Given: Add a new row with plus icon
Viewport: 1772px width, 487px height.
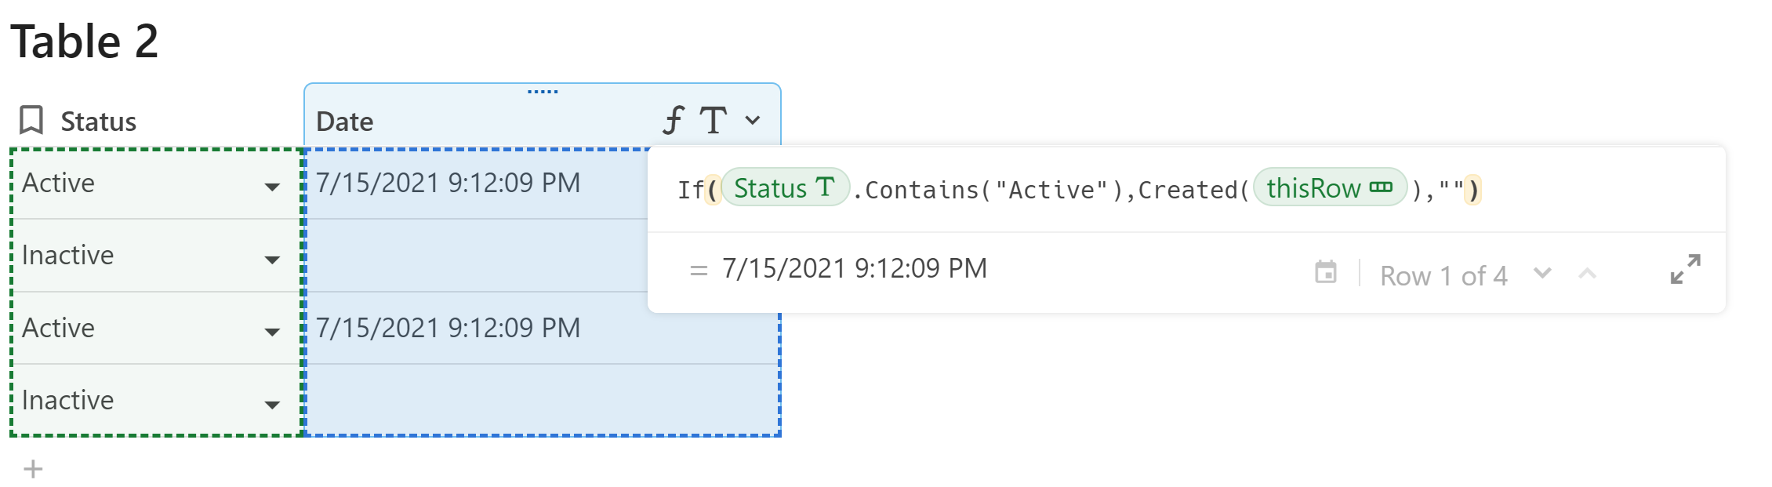Looking at the screenshot, I should click(33, 469).
